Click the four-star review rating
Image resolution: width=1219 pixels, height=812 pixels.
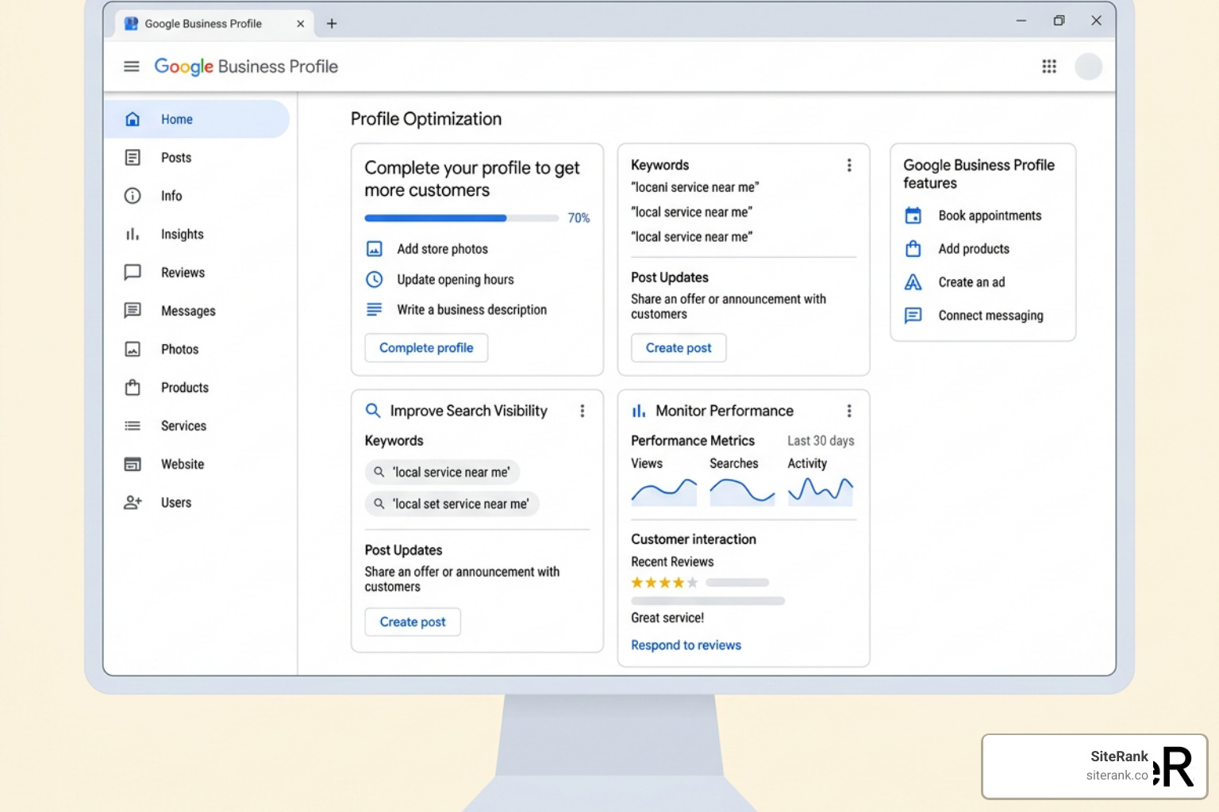664,583
